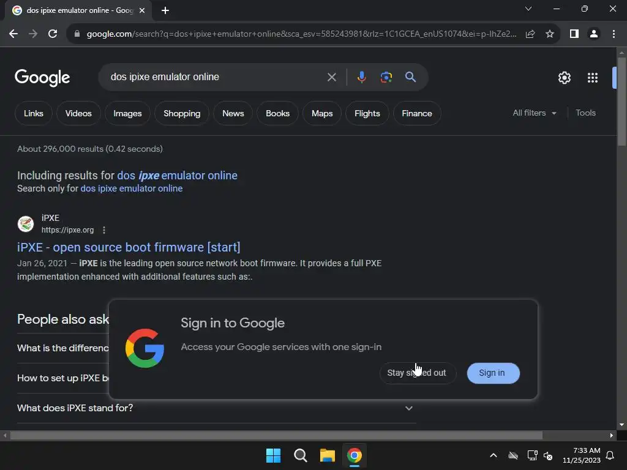This screenshot has width=627, height=470.
Task: Reload the current page
Action: pos(53,34)
